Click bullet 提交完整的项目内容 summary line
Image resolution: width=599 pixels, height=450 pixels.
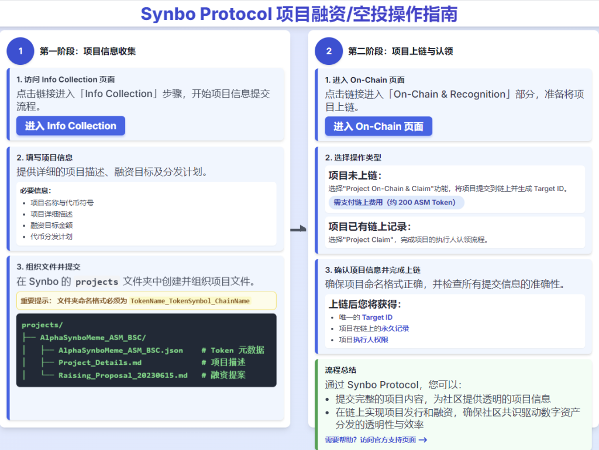(x=443, y=399)
